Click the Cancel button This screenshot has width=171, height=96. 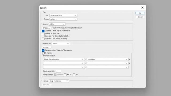tap(140, 17)
